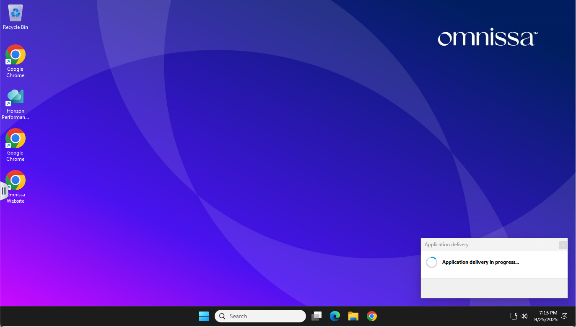Click the "Application delivery in progress..." message

click(480, 262)
